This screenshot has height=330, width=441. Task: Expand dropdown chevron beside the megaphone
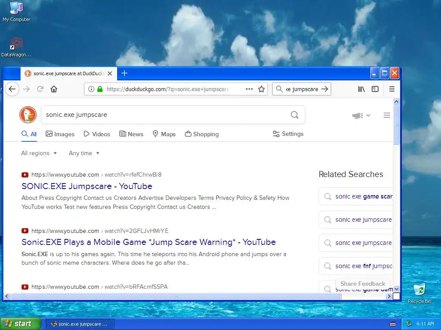pos(368,115)
